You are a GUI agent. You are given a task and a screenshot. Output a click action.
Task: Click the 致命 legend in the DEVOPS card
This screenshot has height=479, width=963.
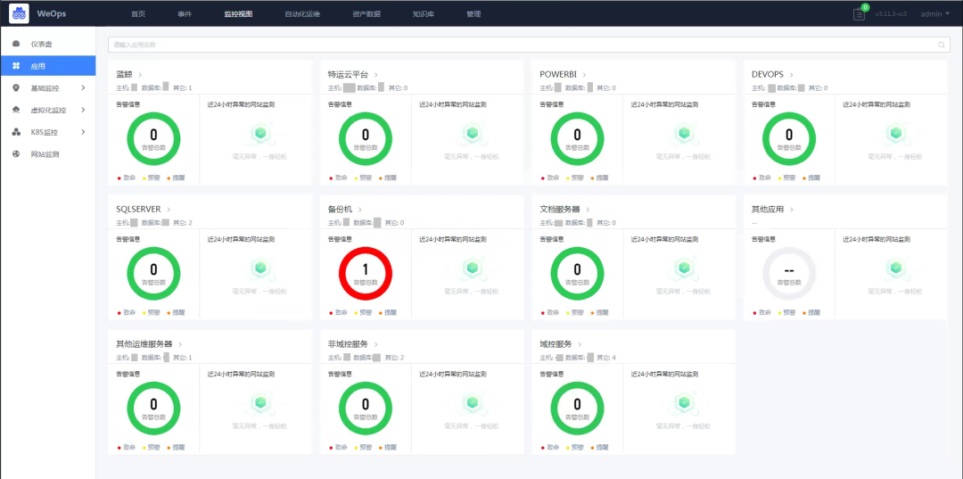pyautogui.click(x=762, y=178)
